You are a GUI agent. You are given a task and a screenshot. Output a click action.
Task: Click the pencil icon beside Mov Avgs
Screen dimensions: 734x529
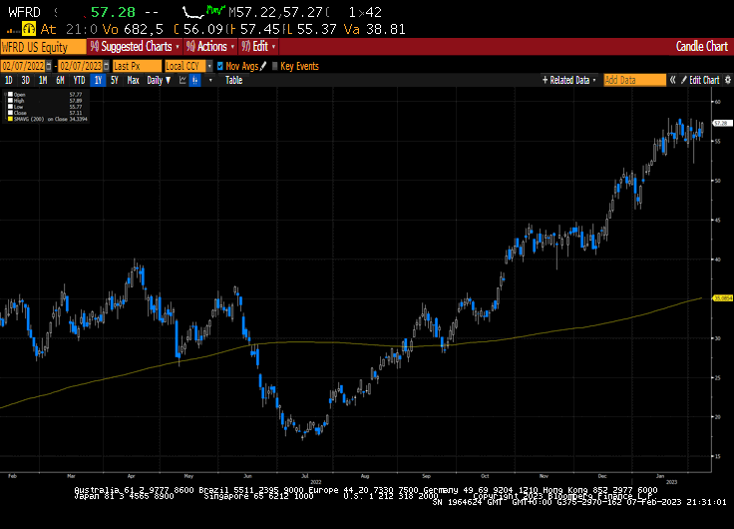point(263,66)
